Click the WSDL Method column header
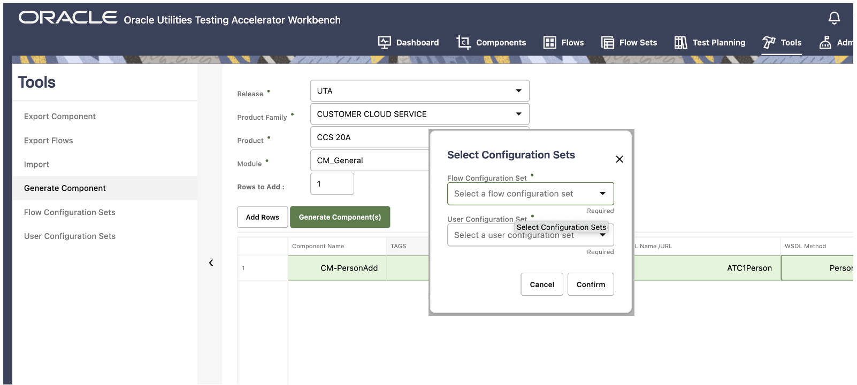 point(817,246)
